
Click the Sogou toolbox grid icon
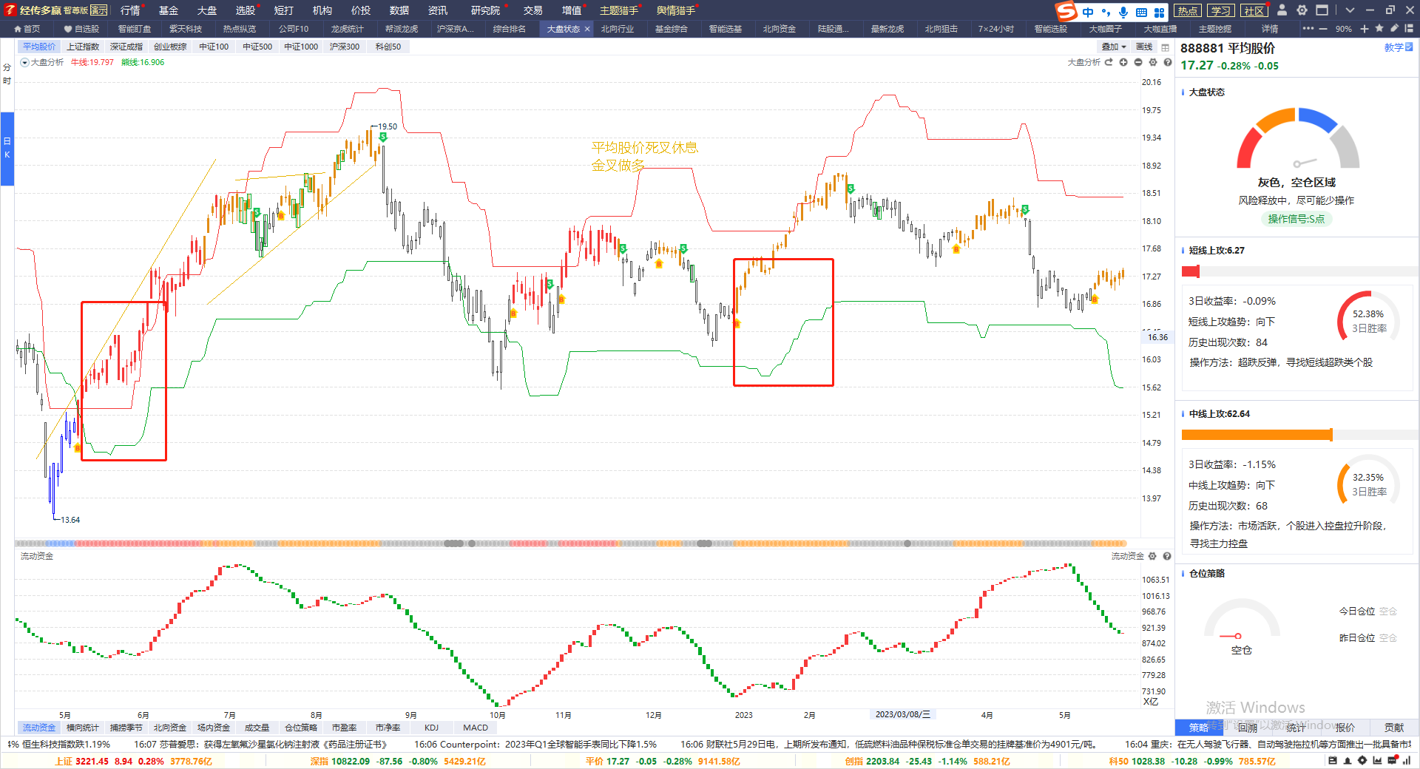point(1160,12)
